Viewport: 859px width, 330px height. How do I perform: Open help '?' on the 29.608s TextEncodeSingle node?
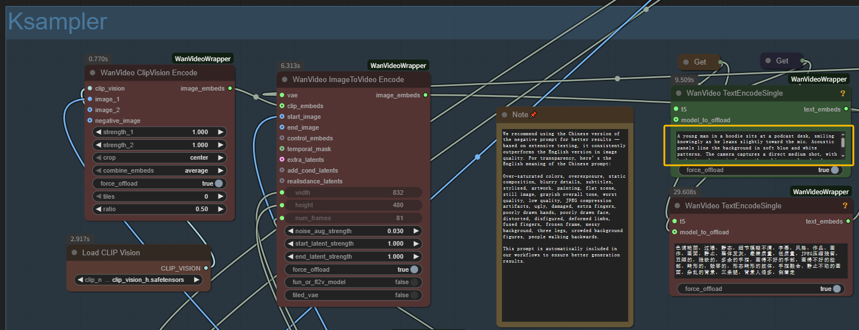click(845, 205)
